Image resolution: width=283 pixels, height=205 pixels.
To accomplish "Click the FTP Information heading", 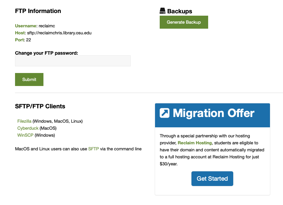I will 38,11.
